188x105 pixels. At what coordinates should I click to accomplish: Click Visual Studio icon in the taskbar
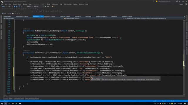coord(6,104)
